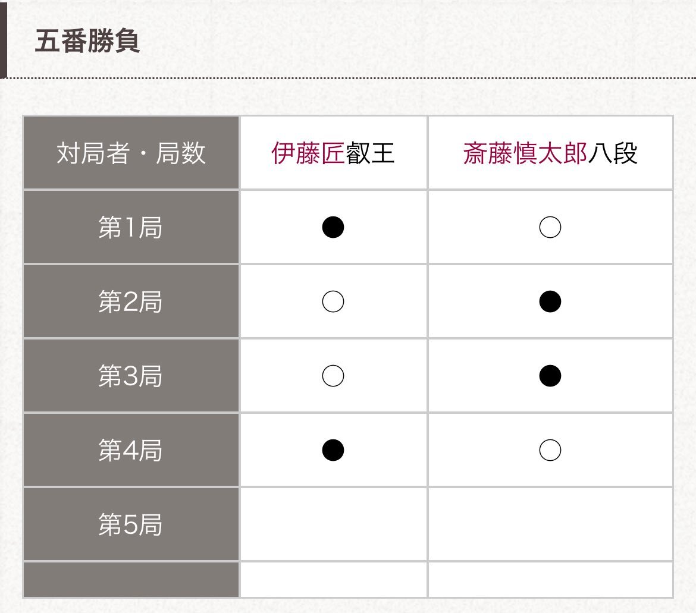Select the 第5局 row header

tap(131, 524)
